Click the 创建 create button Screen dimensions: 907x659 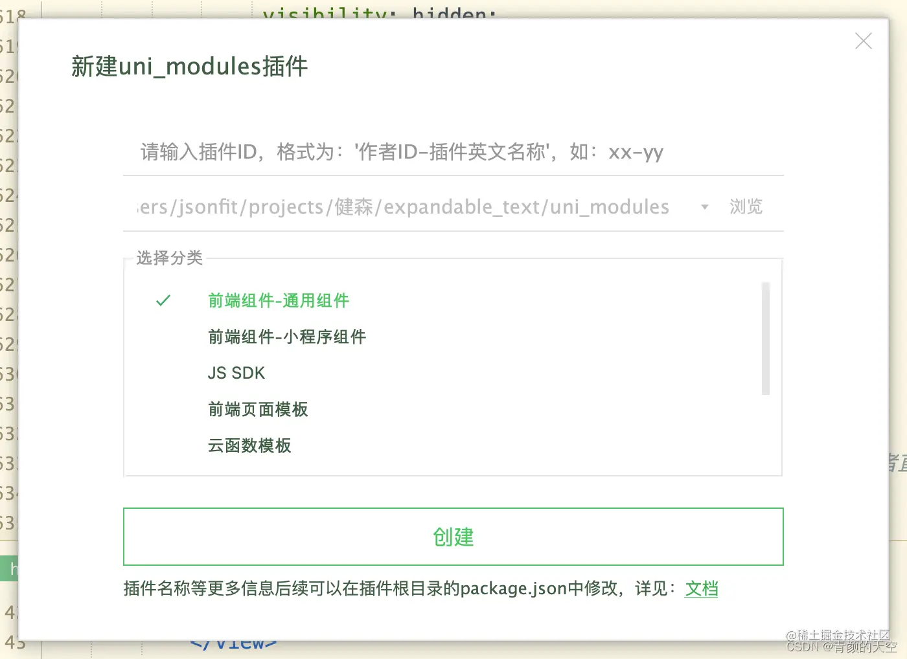click(453, 537)
